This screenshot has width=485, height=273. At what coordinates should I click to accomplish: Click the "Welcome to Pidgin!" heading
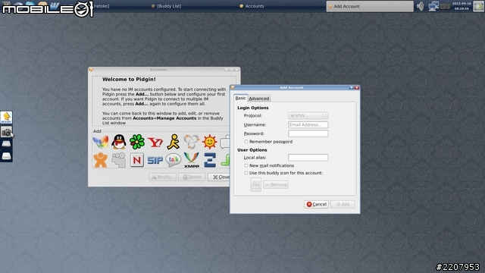tap(129, 79)
